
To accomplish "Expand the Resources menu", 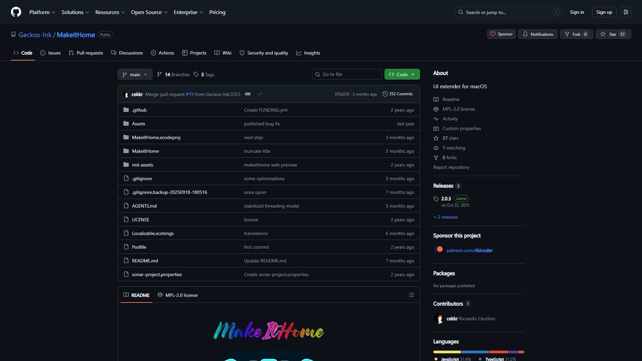I will (x=110, y=12).
